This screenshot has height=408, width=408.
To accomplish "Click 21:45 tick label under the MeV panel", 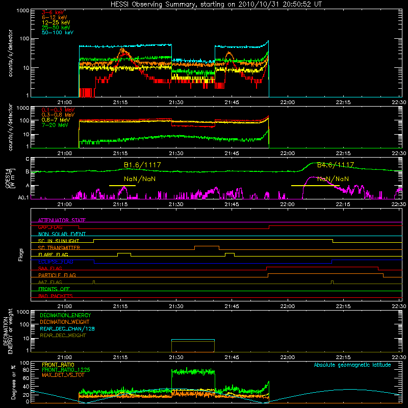I will [x=232, y=154].
